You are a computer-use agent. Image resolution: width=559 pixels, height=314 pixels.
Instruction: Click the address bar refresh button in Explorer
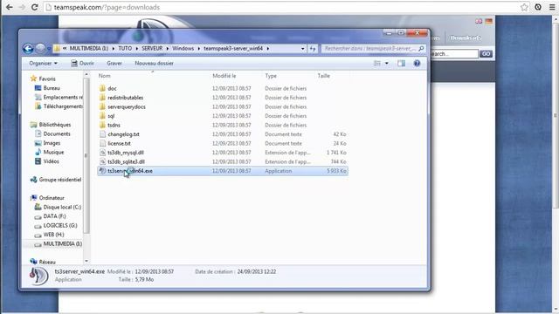tap(313, 49)
